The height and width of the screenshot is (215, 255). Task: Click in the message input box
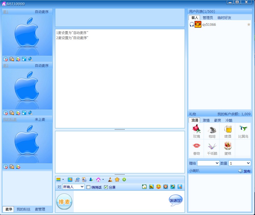pyautogui.click(x=121, y=201)
